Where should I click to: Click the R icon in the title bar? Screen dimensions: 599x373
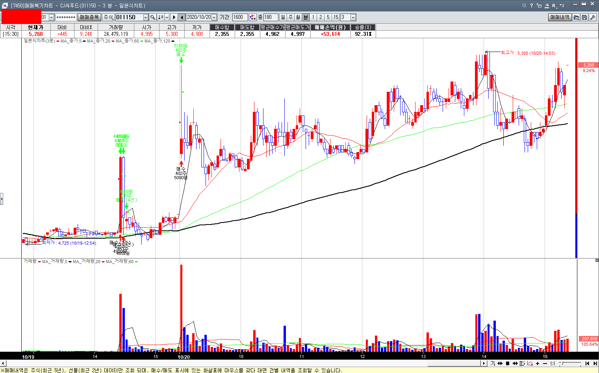554,6
